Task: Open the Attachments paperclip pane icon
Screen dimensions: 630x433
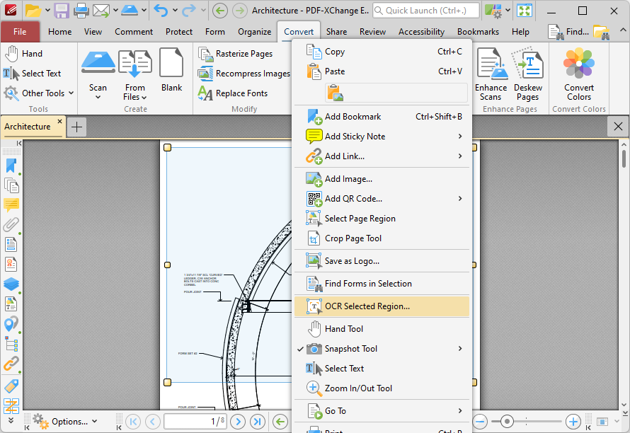Action: [x=11, y=224]
